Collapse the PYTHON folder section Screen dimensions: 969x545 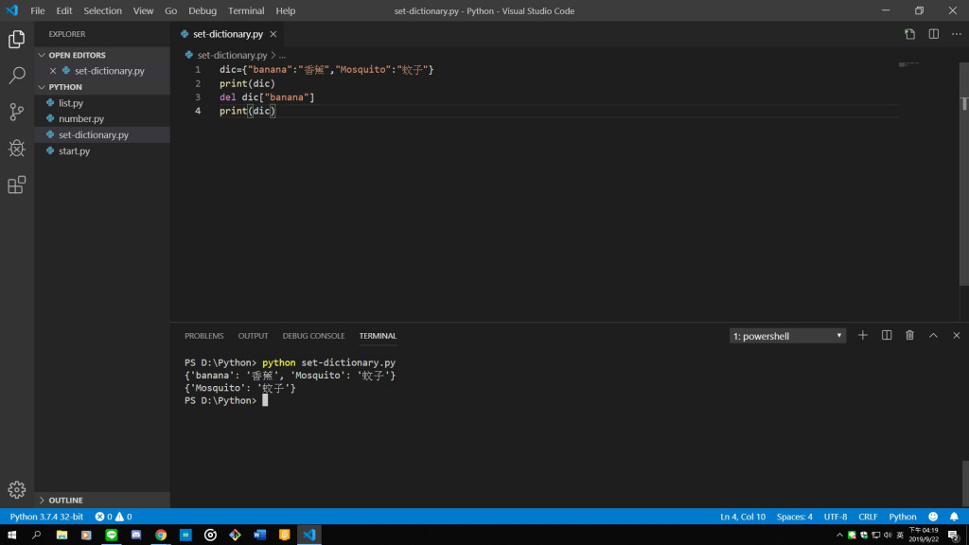[x=102, y=87]
